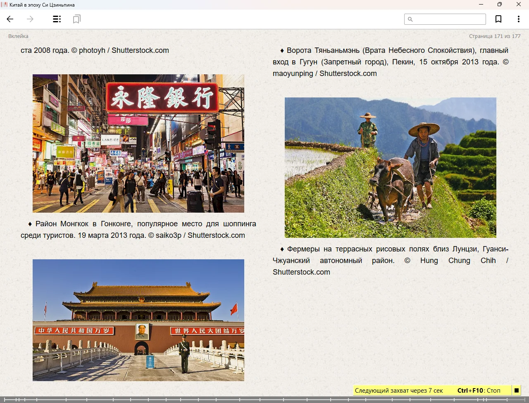Image resolution: width=529 pixels, height=403 pixels.
Task: Open the table of contents icon
Action: pos(57,19)
